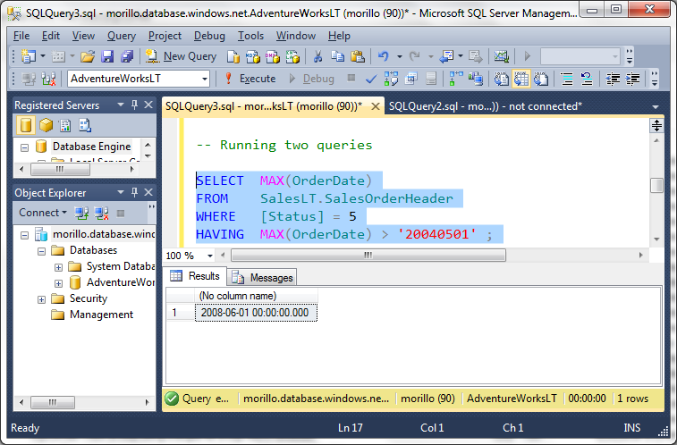Select Database Engine server type icon
This screenshot has height=445, width=677.
25,125
